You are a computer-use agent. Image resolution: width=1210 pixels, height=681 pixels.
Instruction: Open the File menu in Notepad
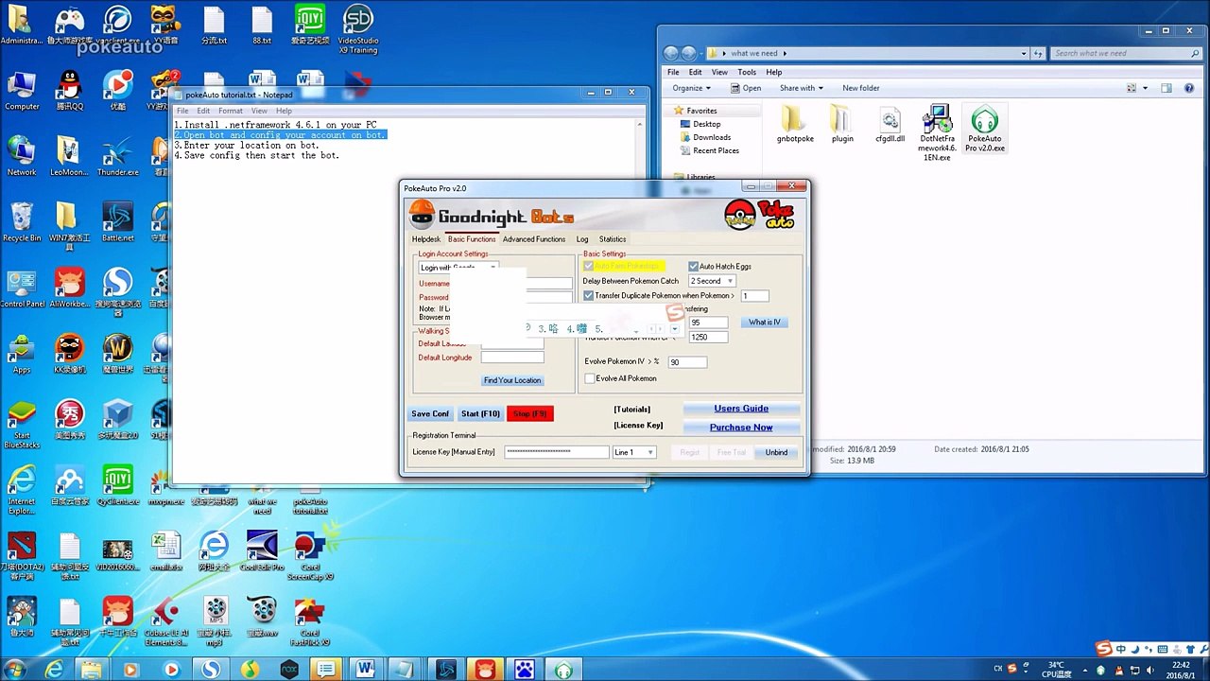click(182, 111)
